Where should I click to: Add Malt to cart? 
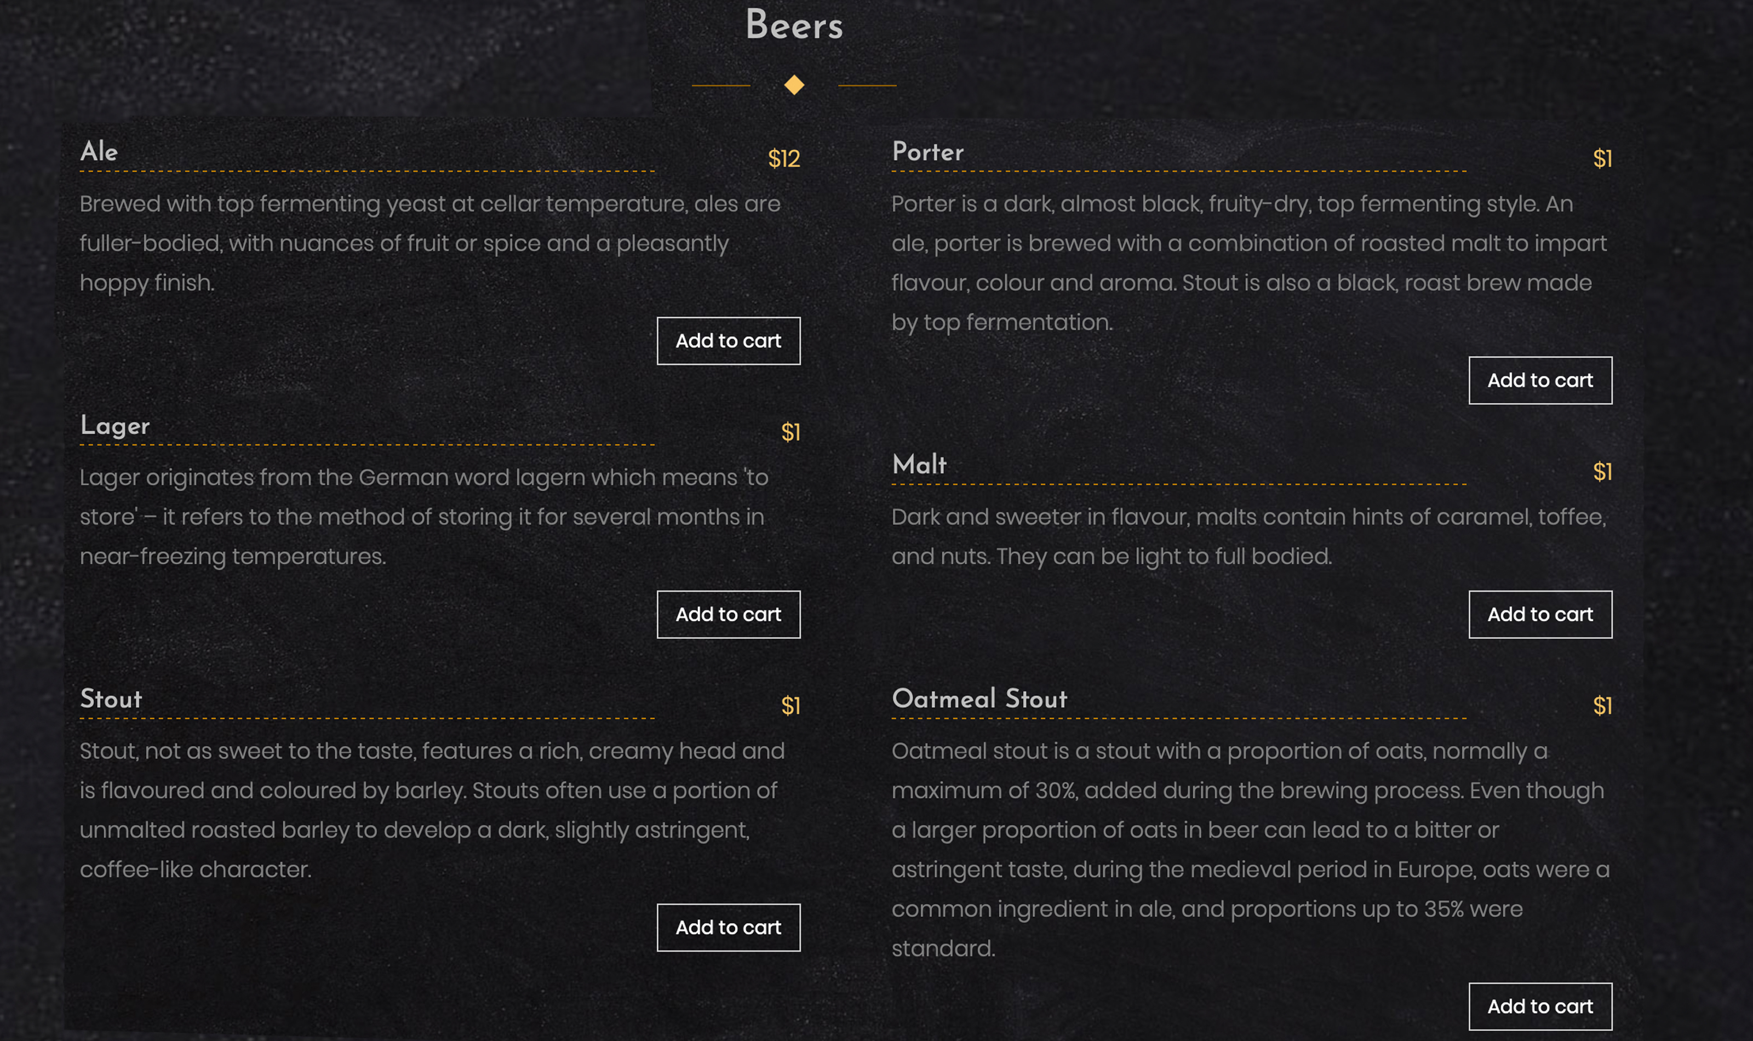pyautogui.click(x=1540, y=614)
